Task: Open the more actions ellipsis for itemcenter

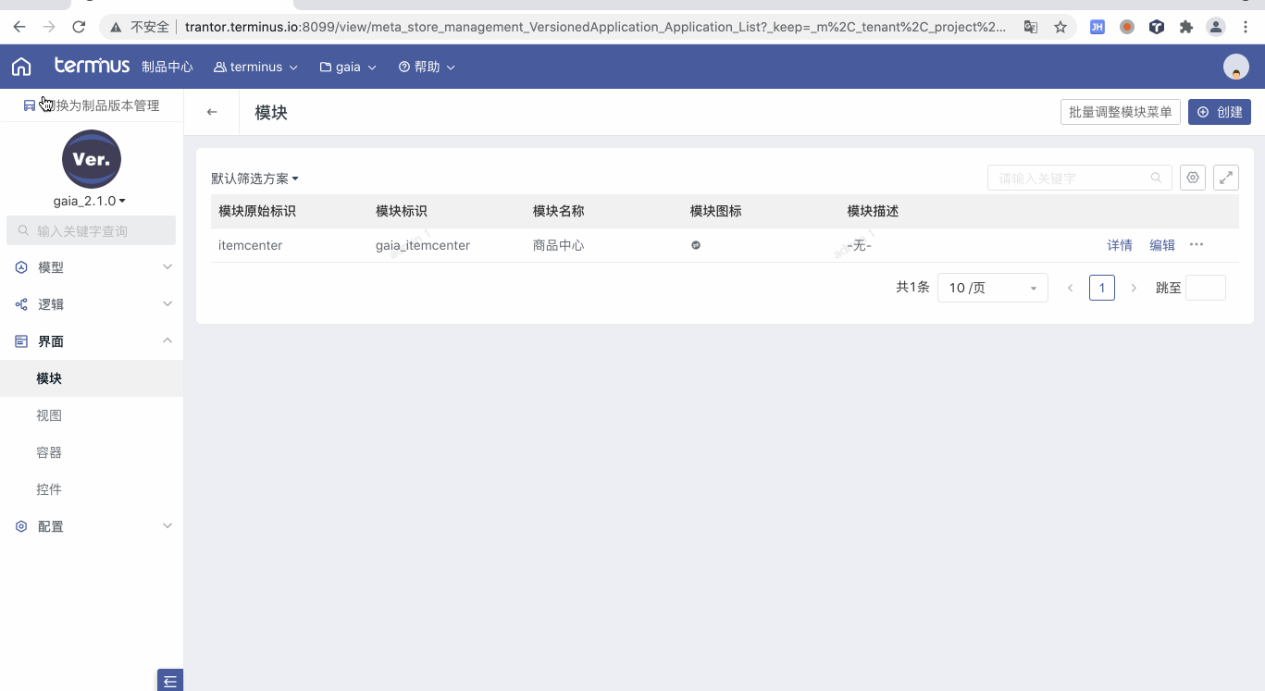Action: pyautogui.click(x=1197, y=245)
